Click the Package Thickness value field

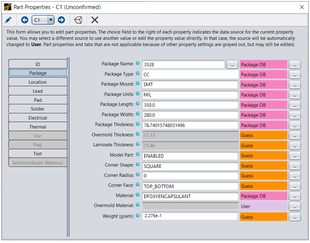pos(190,125)
